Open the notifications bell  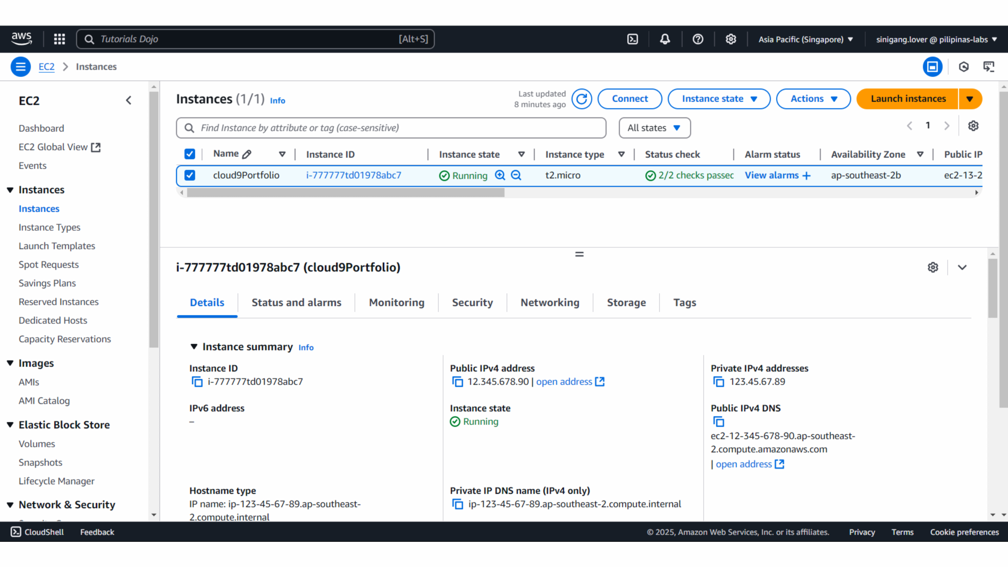click(x=665, y=39)
